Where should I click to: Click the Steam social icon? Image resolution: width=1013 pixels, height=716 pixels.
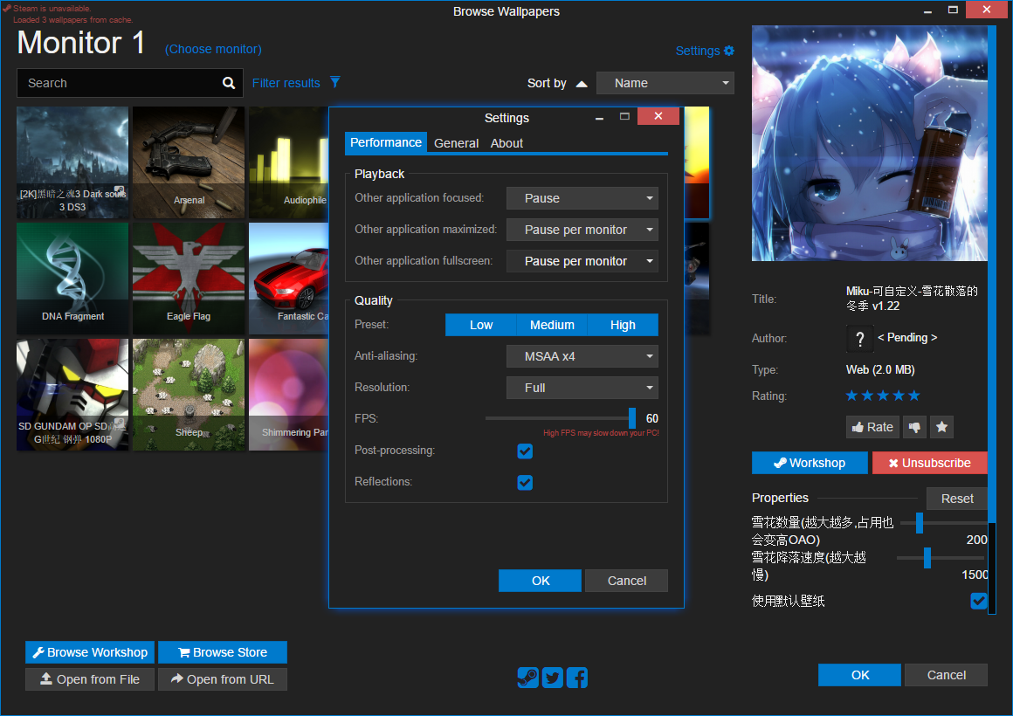click(527, 678)
